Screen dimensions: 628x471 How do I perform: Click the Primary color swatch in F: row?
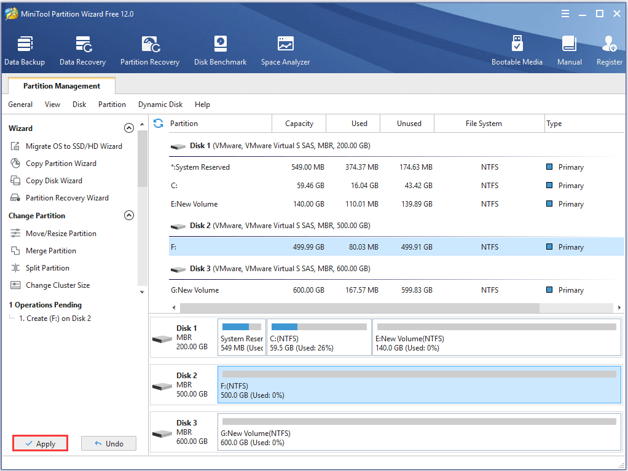[549, 247]
